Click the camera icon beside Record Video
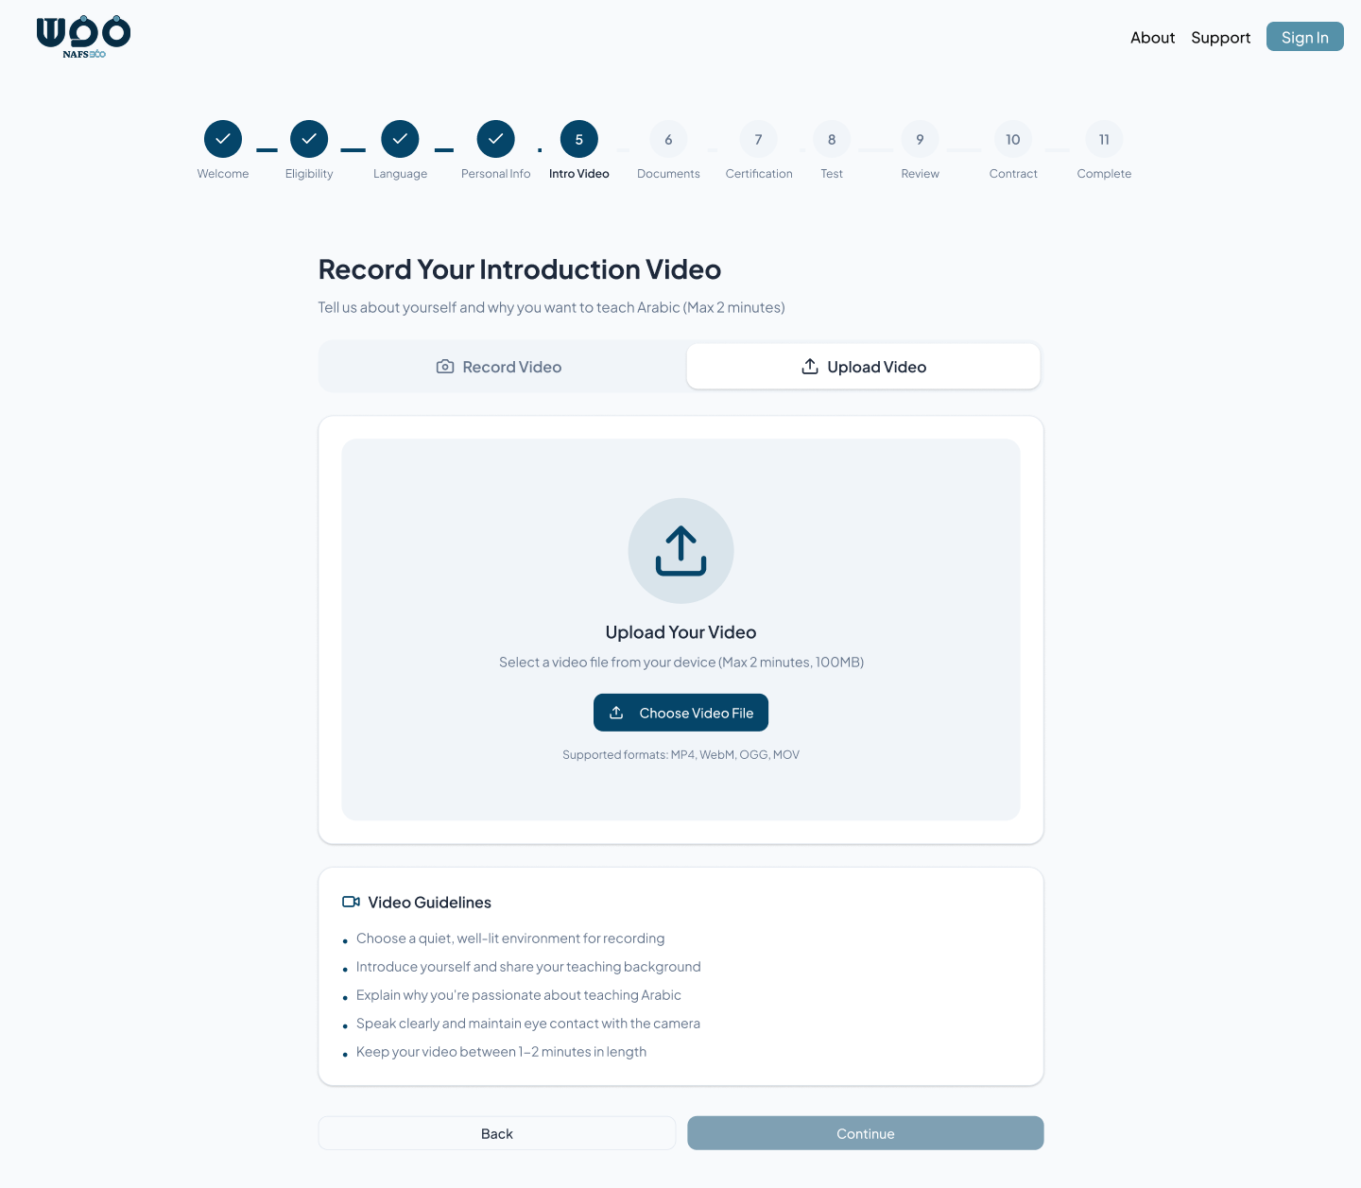The width and height of the screenshot is (1361, 1188). pyautogui.click(x=445, y=366)
